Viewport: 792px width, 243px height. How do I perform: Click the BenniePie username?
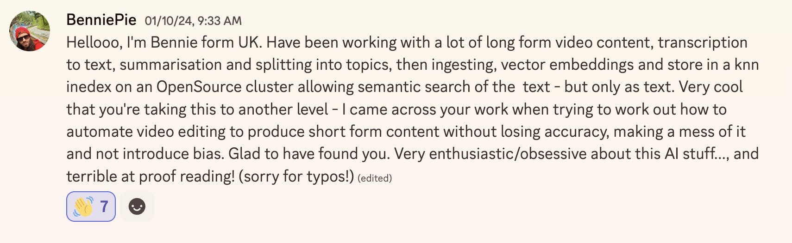101,20
